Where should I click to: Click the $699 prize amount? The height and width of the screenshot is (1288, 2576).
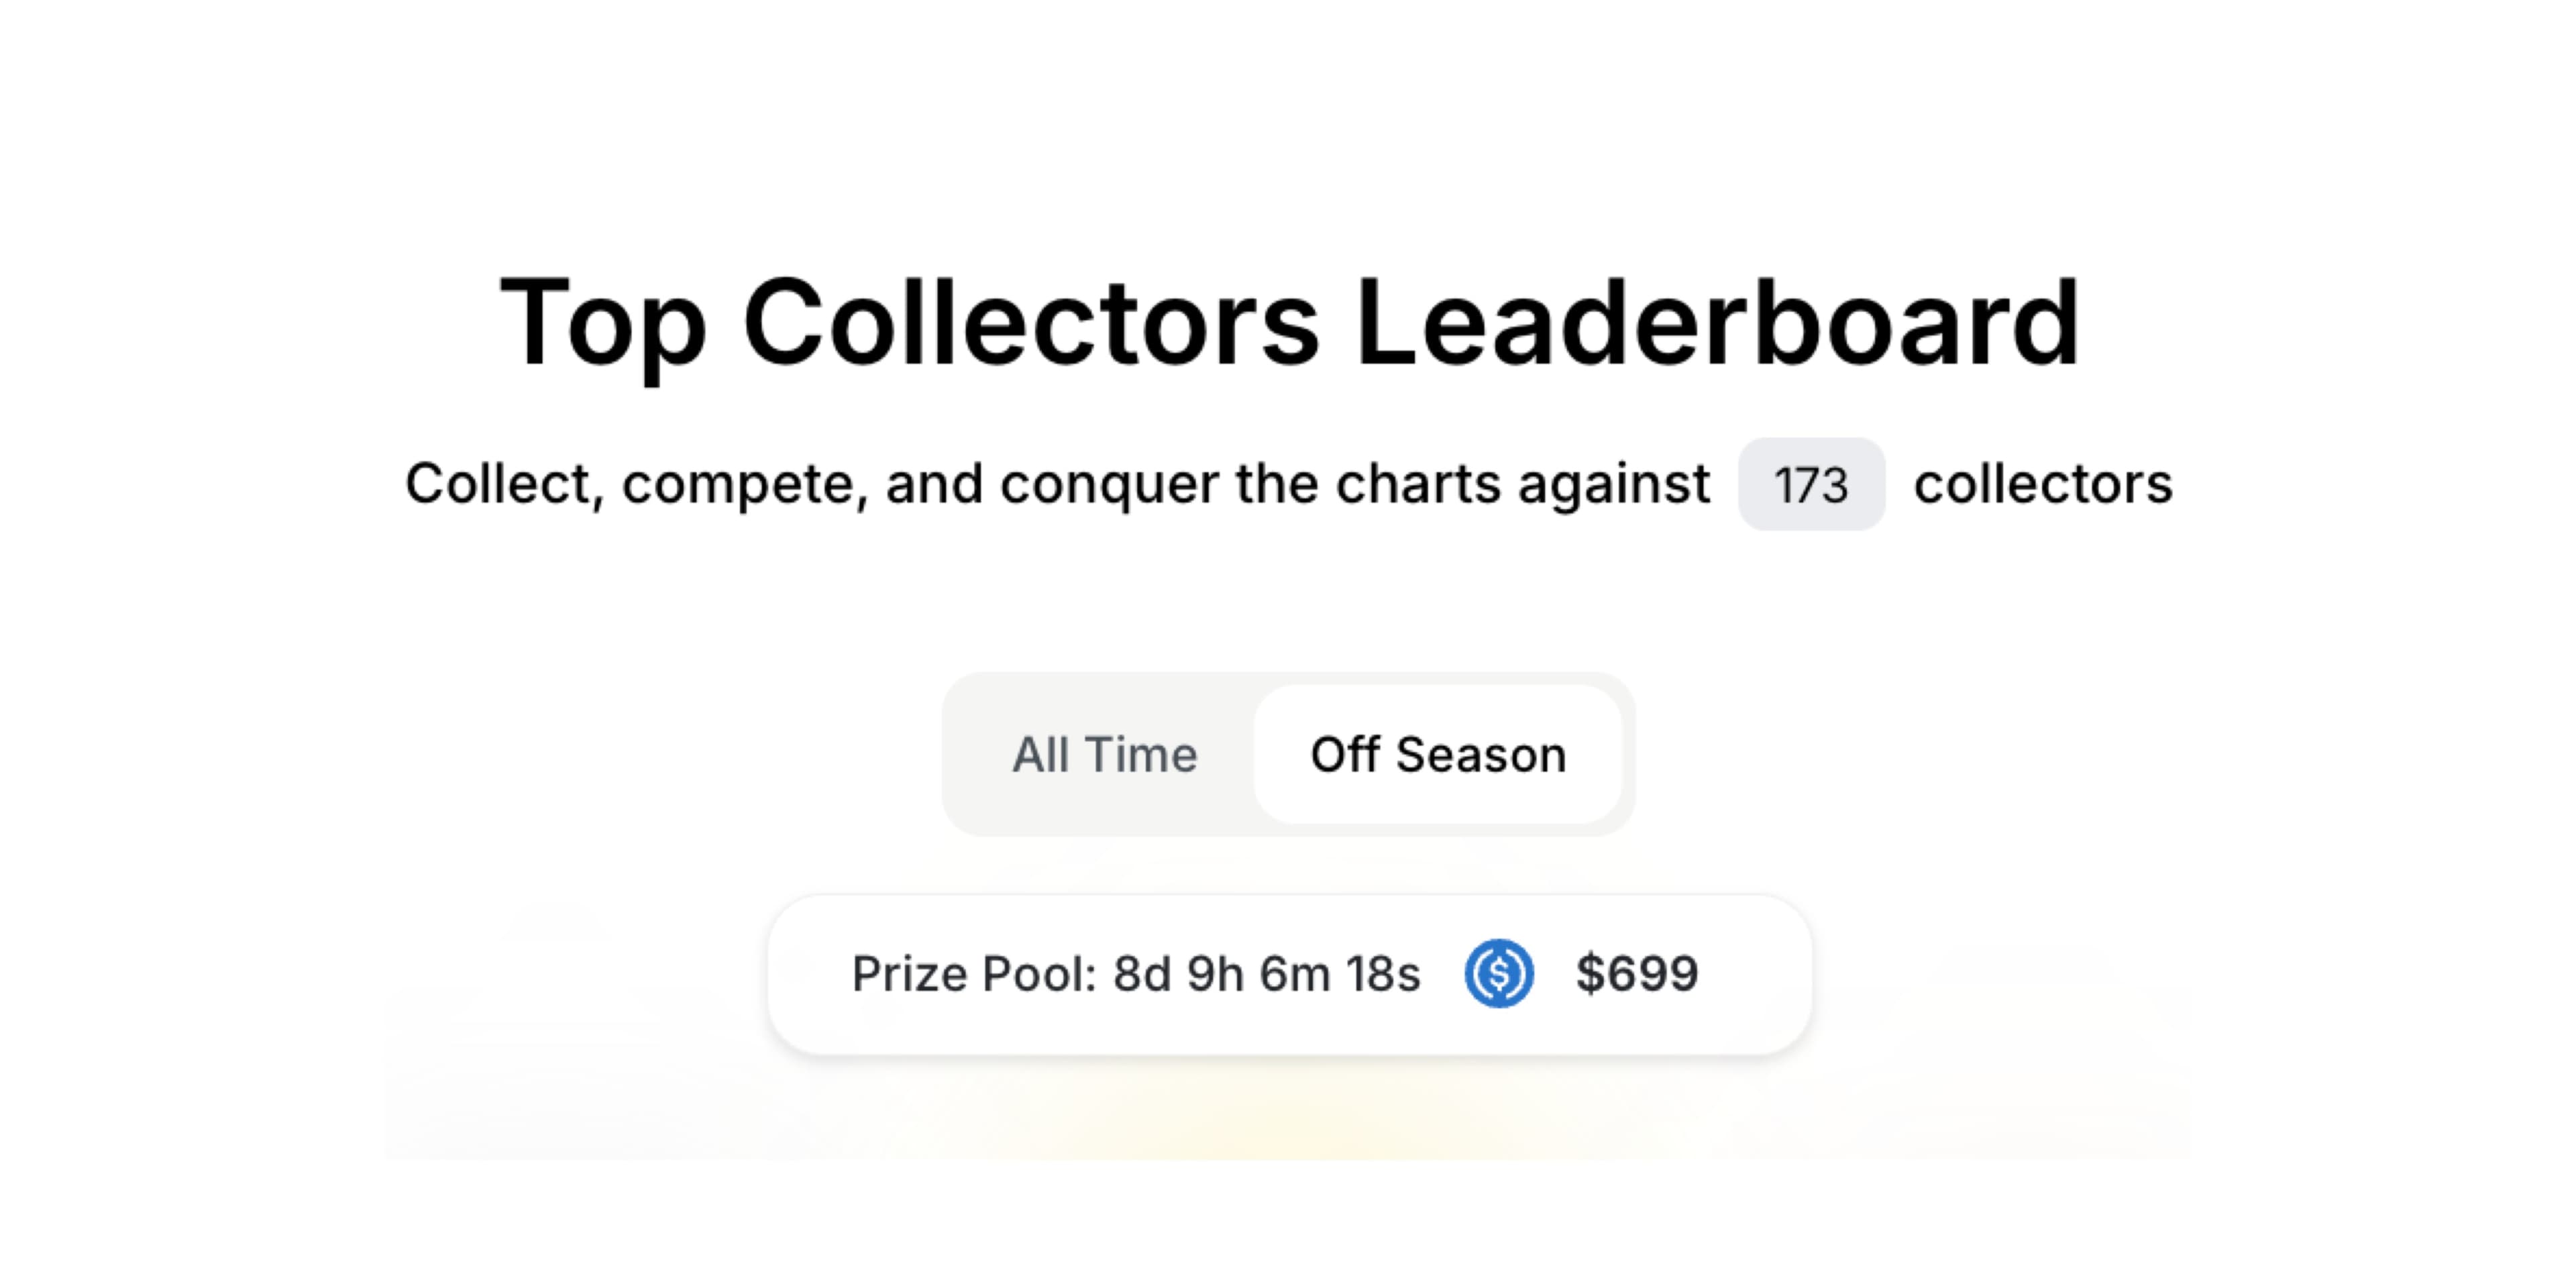(1637, 973)
